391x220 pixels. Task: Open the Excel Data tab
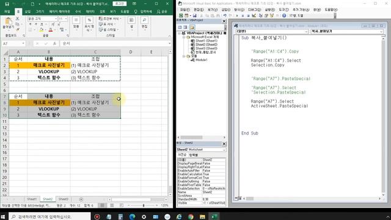[90, 12]
